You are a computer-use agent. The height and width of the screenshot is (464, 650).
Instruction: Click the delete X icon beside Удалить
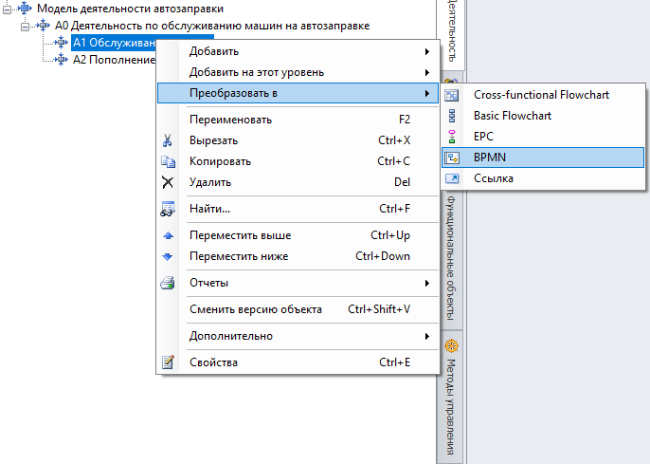pos(168,182)
